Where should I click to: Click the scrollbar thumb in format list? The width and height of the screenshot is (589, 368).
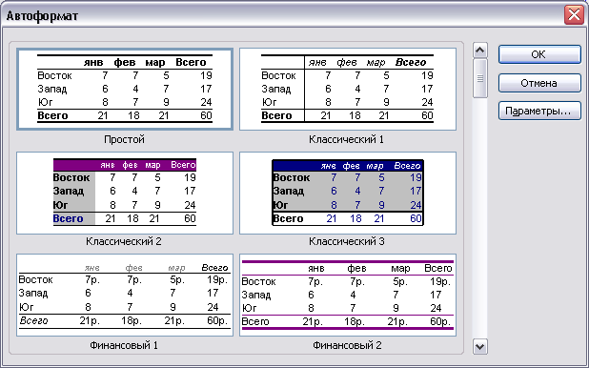pos(480,78)
